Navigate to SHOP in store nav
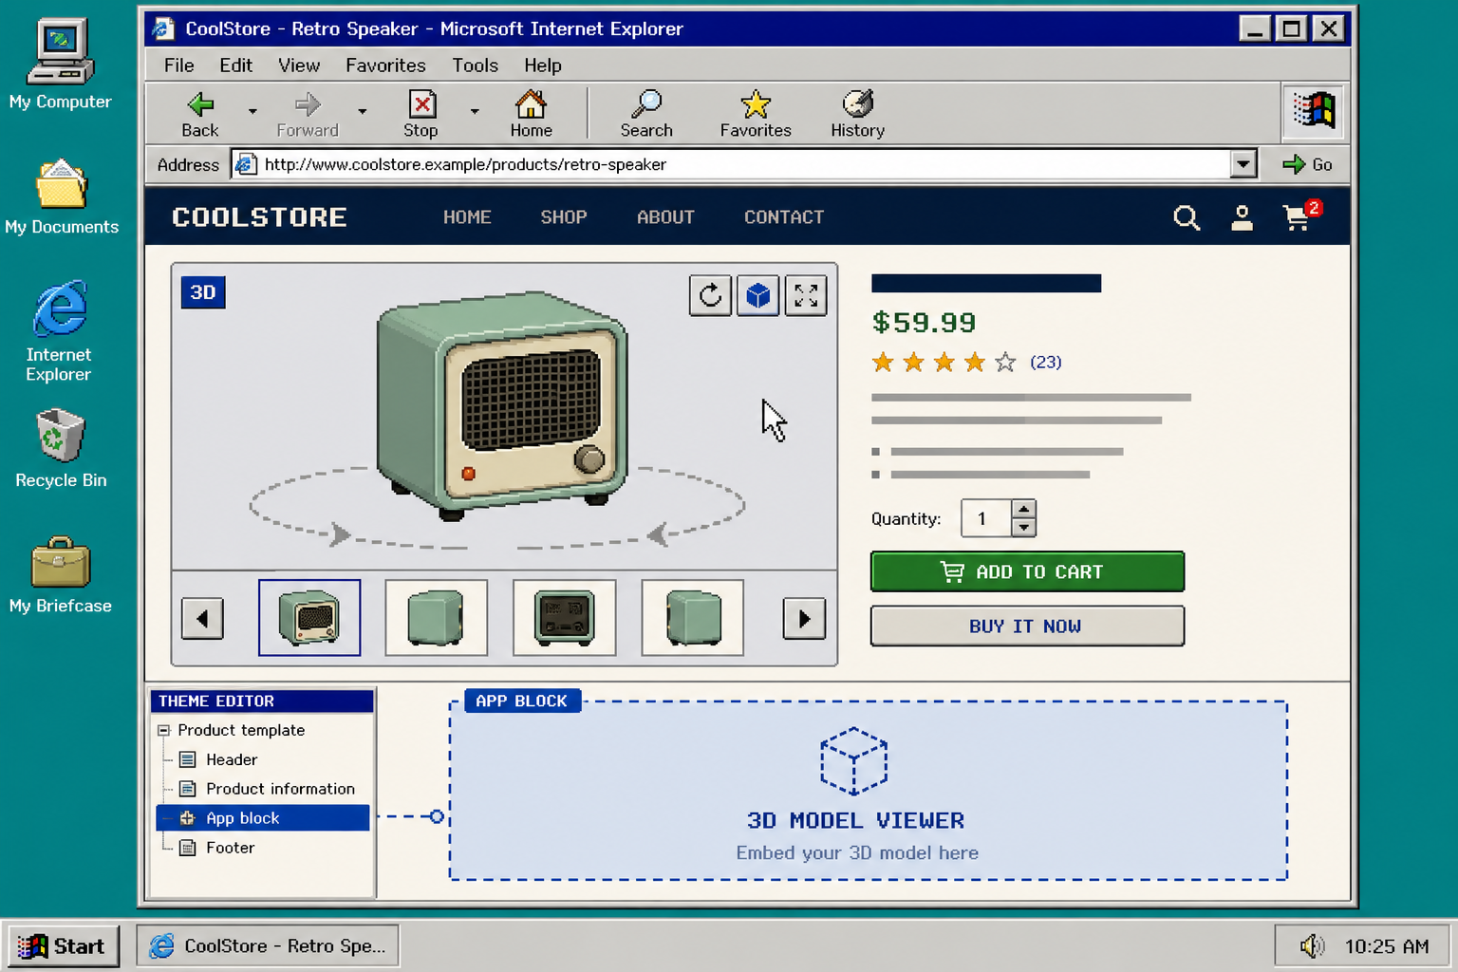The image size is (1458, 972). pyautogui.click(x=564, y=217)
